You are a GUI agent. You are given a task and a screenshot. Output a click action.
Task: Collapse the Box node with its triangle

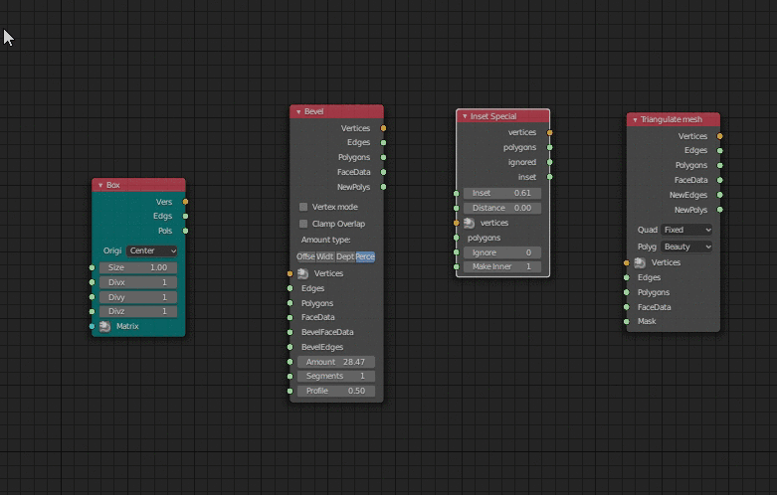click(100, 185)
